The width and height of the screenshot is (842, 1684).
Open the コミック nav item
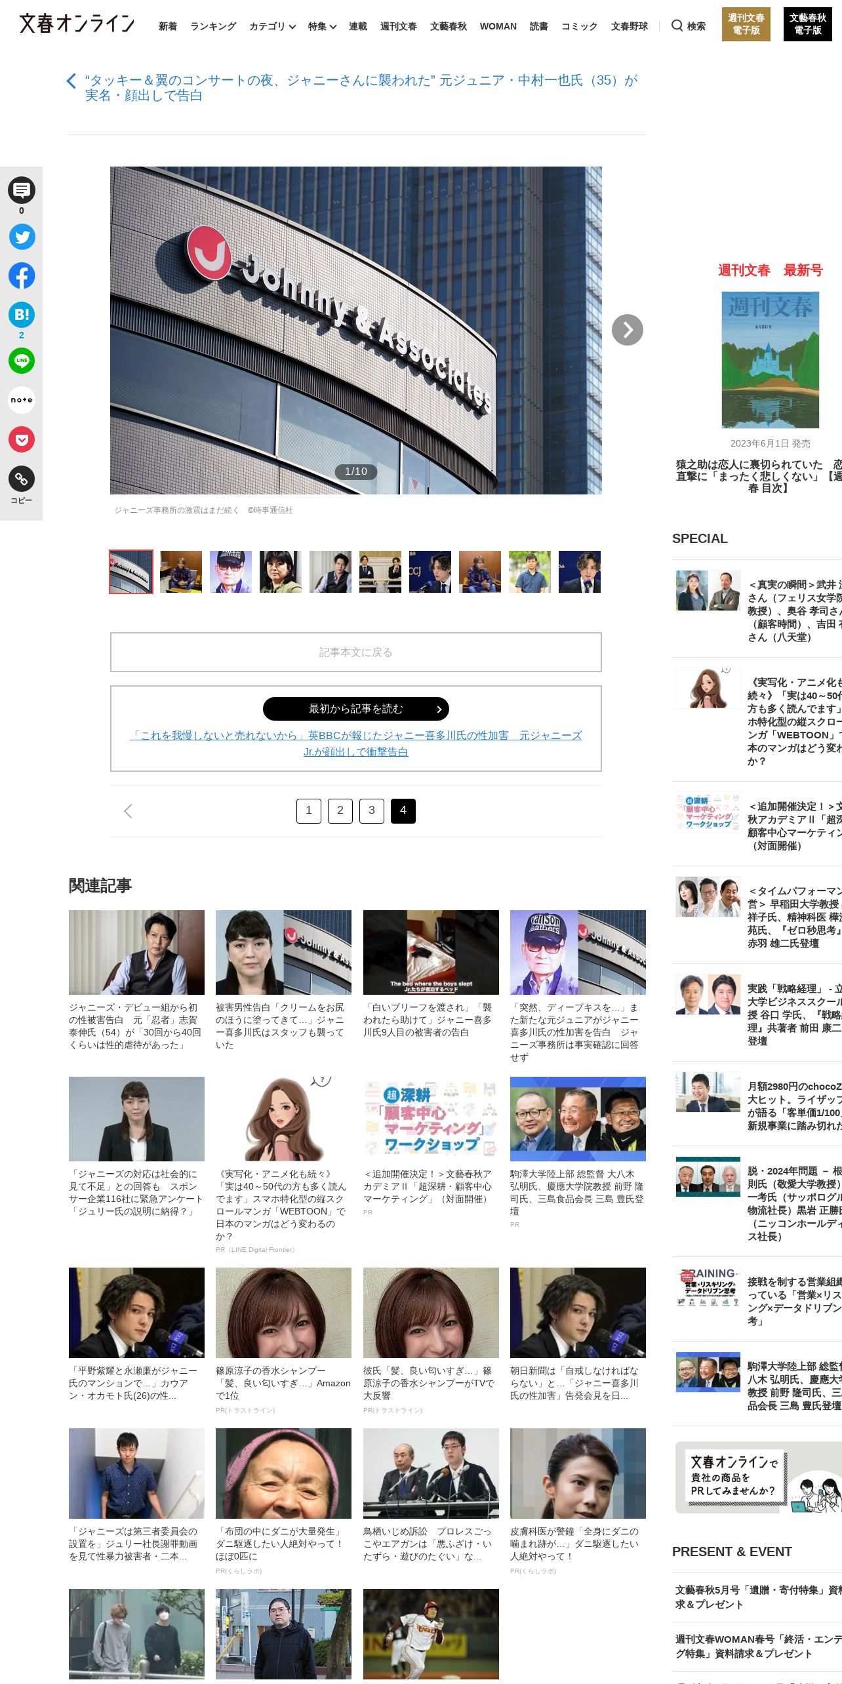580,26
